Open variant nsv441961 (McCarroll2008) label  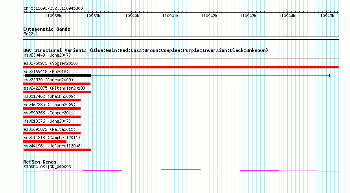[53, 146]
